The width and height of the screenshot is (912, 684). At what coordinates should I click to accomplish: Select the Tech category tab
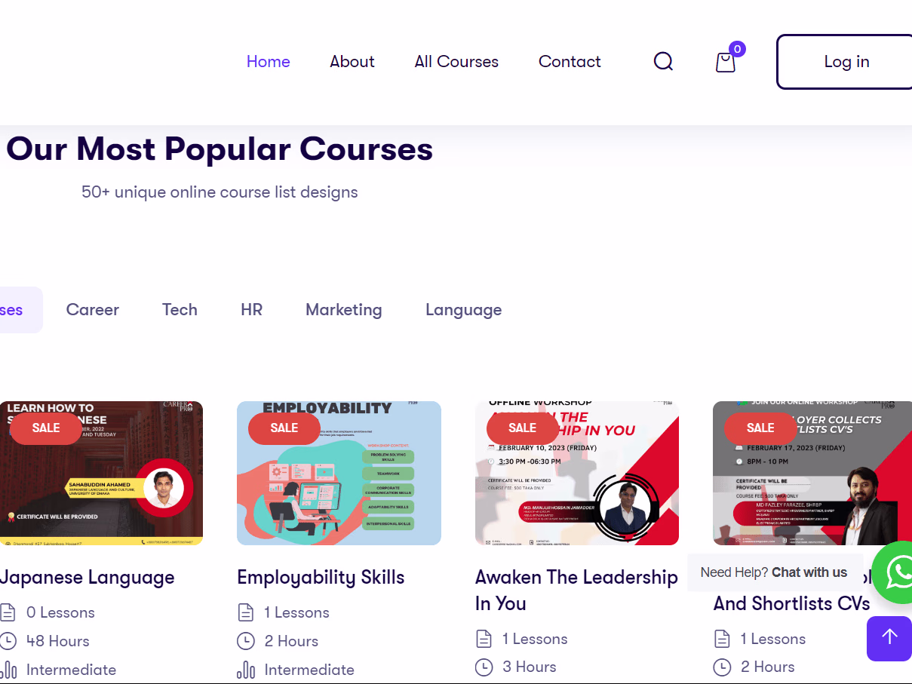tap(180, 310)
